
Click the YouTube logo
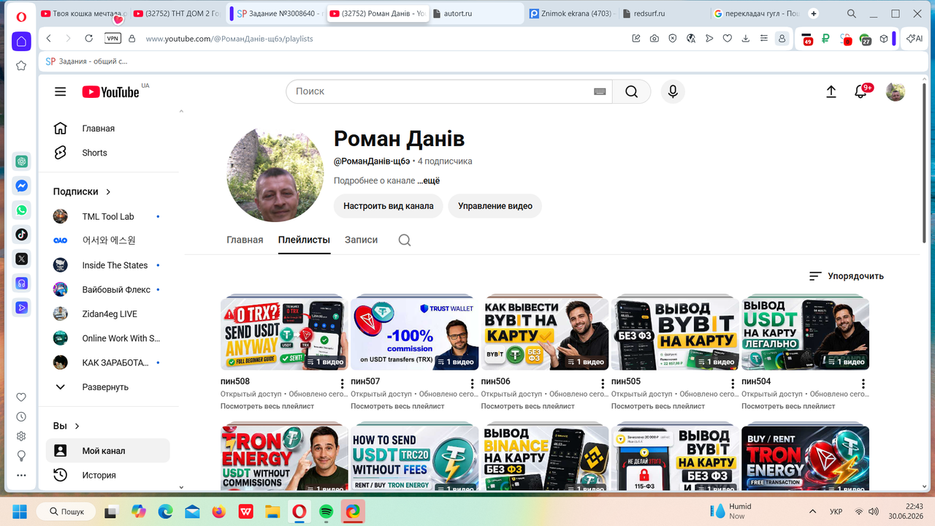tap(110, 92)
